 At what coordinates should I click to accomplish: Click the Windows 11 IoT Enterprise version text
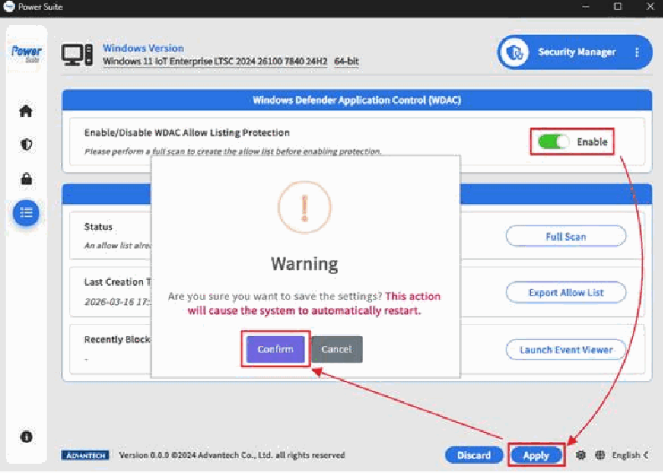coord(215,61)
